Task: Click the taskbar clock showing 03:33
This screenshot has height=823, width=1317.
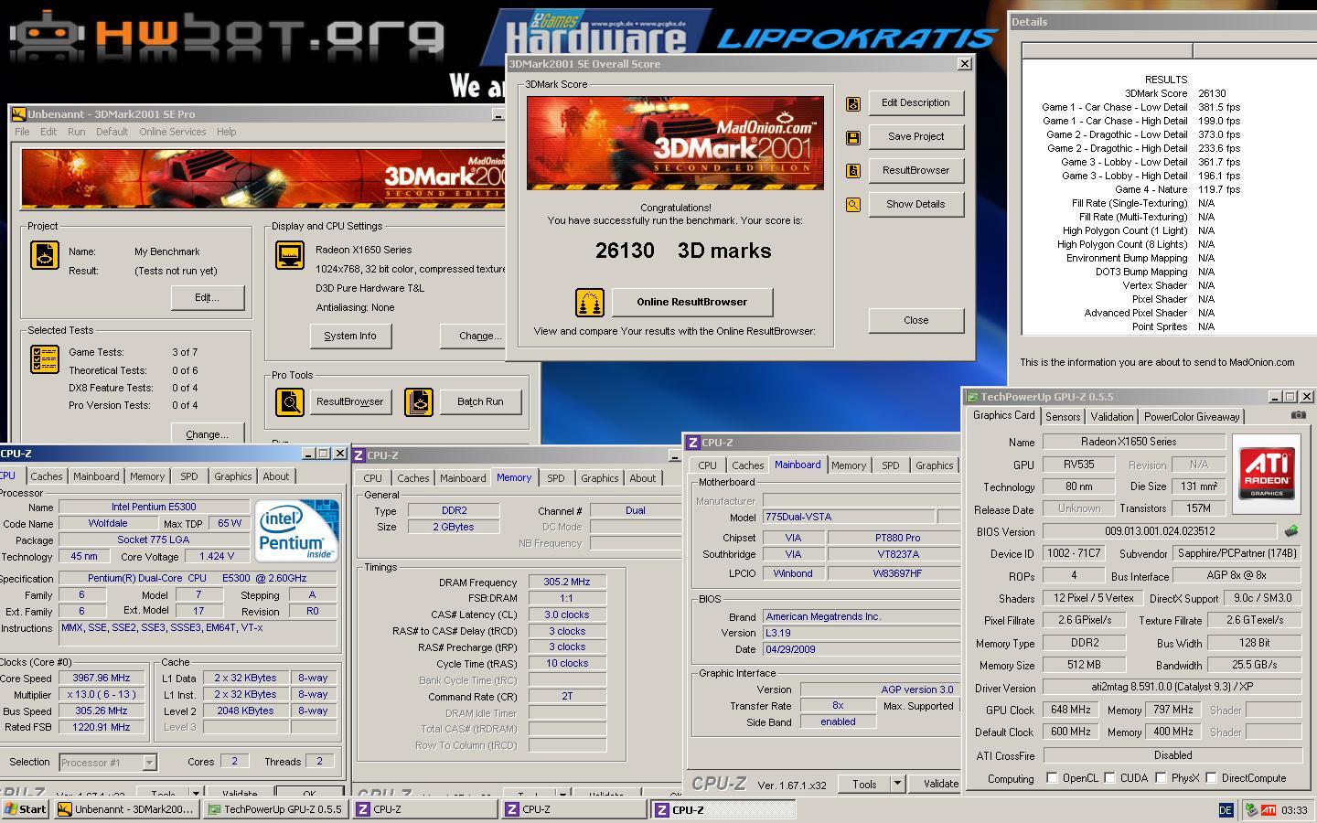Action: click(1294, 810)
